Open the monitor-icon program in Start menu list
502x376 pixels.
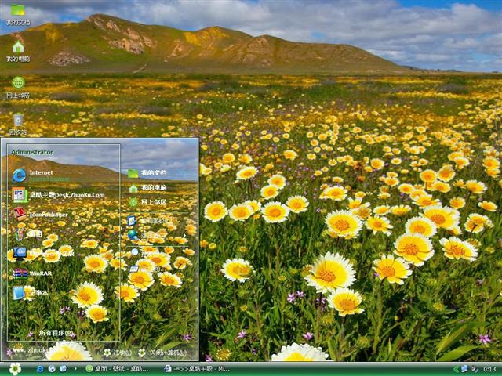tap(43, 253)
